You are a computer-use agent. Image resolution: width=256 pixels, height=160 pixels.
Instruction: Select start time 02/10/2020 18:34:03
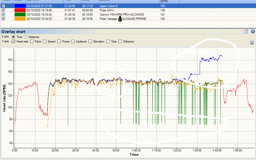(x=39, y=19)
